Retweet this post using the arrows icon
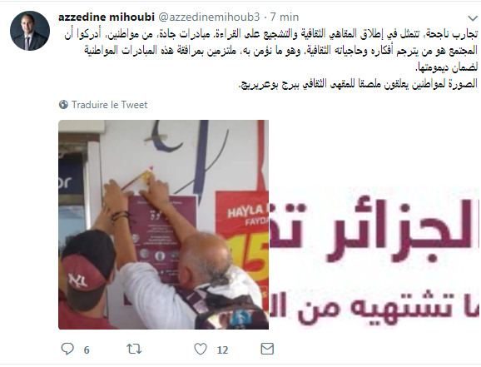This screenshot has height=367, width=481. 134,349
